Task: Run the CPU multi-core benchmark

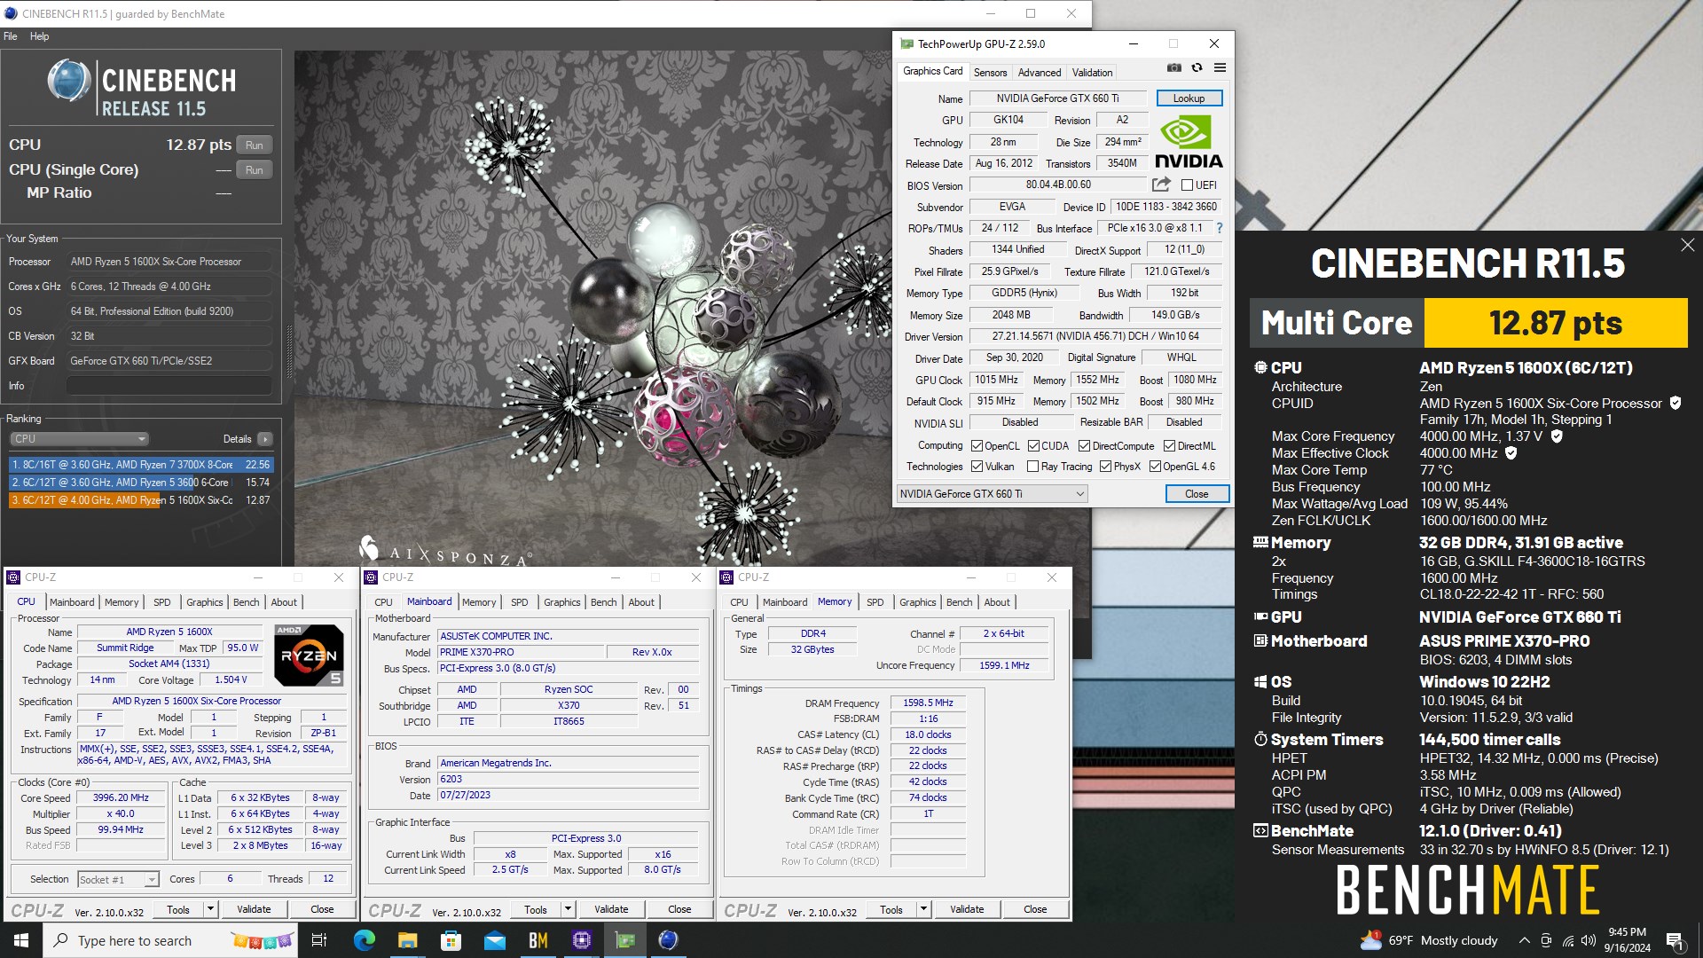Action: 255,145
